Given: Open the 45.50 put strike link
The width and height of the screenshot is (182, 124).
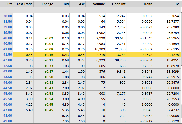Looking at the screenshot, I should (x=8, y=99).
